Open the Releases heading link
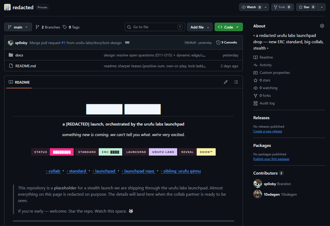The image size is (330, 226). tap(262, 118)
